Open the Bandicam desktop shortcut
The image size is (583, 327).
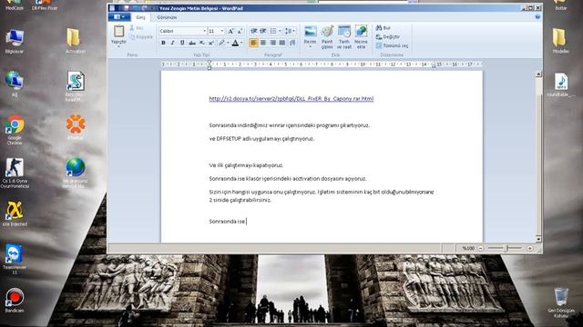tap(15, 301)
